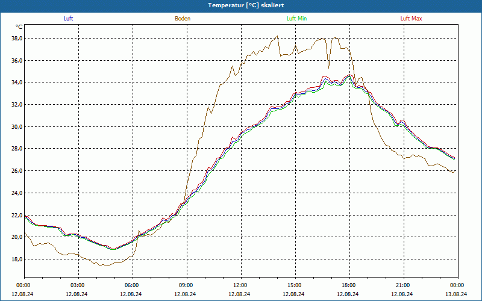The height and width of the screenshot is (301, 482).
Task: Click the 21:00 time axis label
Action: [404, 285]
